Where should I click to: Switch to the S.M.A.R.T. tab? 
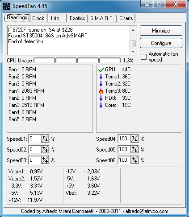102,18
